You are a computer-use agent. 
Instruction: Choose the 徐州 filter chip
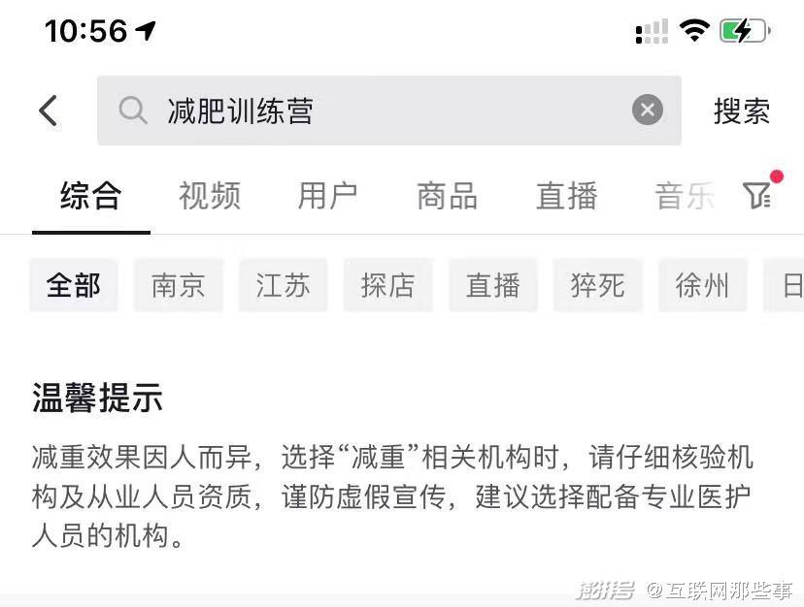click(702, 285)
